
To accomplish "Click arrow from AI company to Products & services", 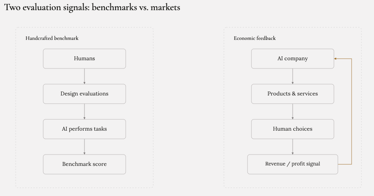I will 293,76.
